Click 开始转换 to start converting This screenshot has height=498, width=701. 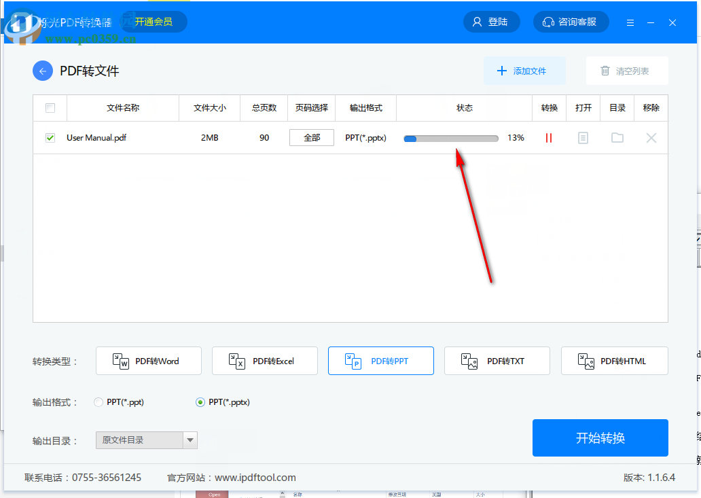tap(600, 438)
